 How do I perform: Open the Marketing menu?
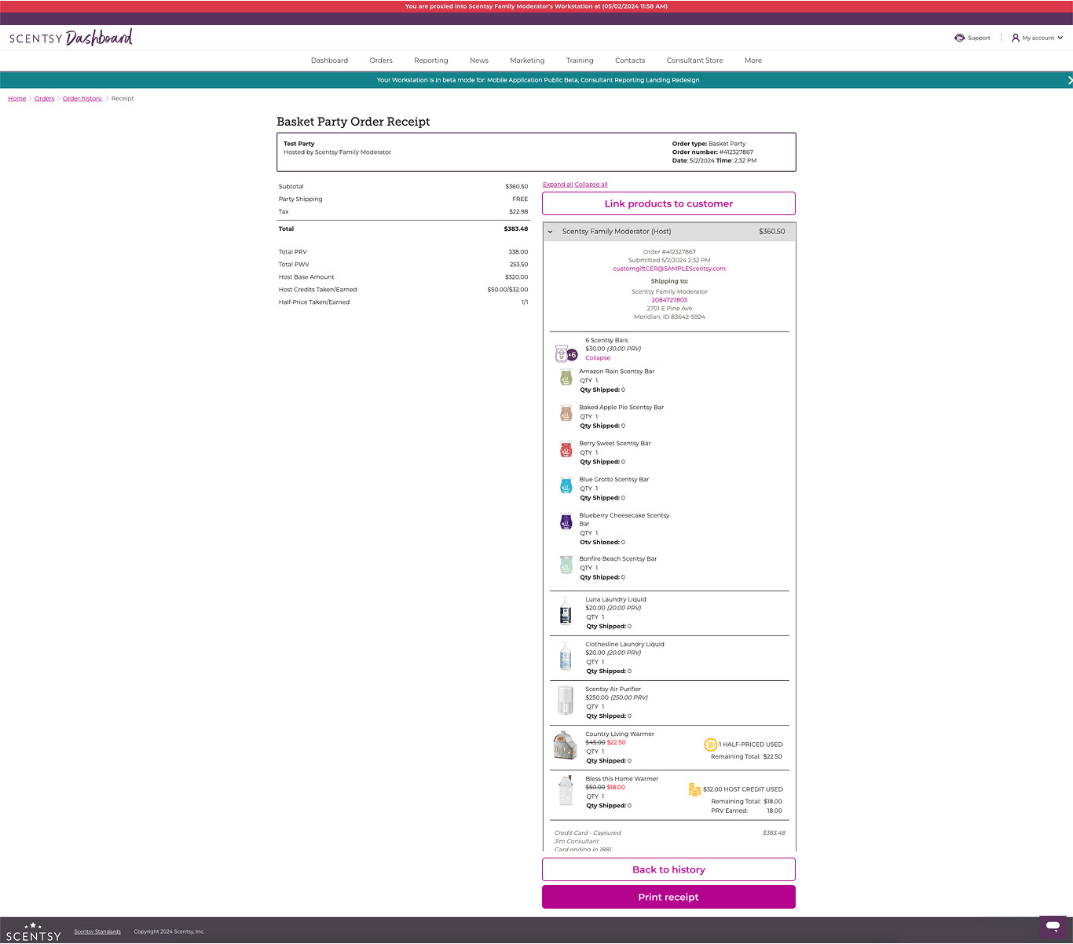[527, 60]
